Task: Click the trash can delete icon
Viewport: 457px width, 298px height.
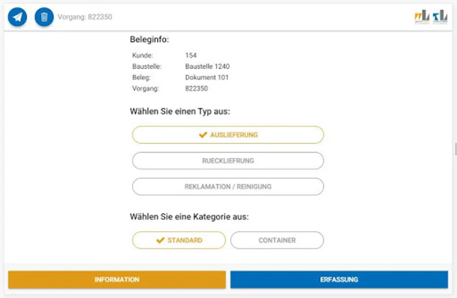Action: coord(44,17)
